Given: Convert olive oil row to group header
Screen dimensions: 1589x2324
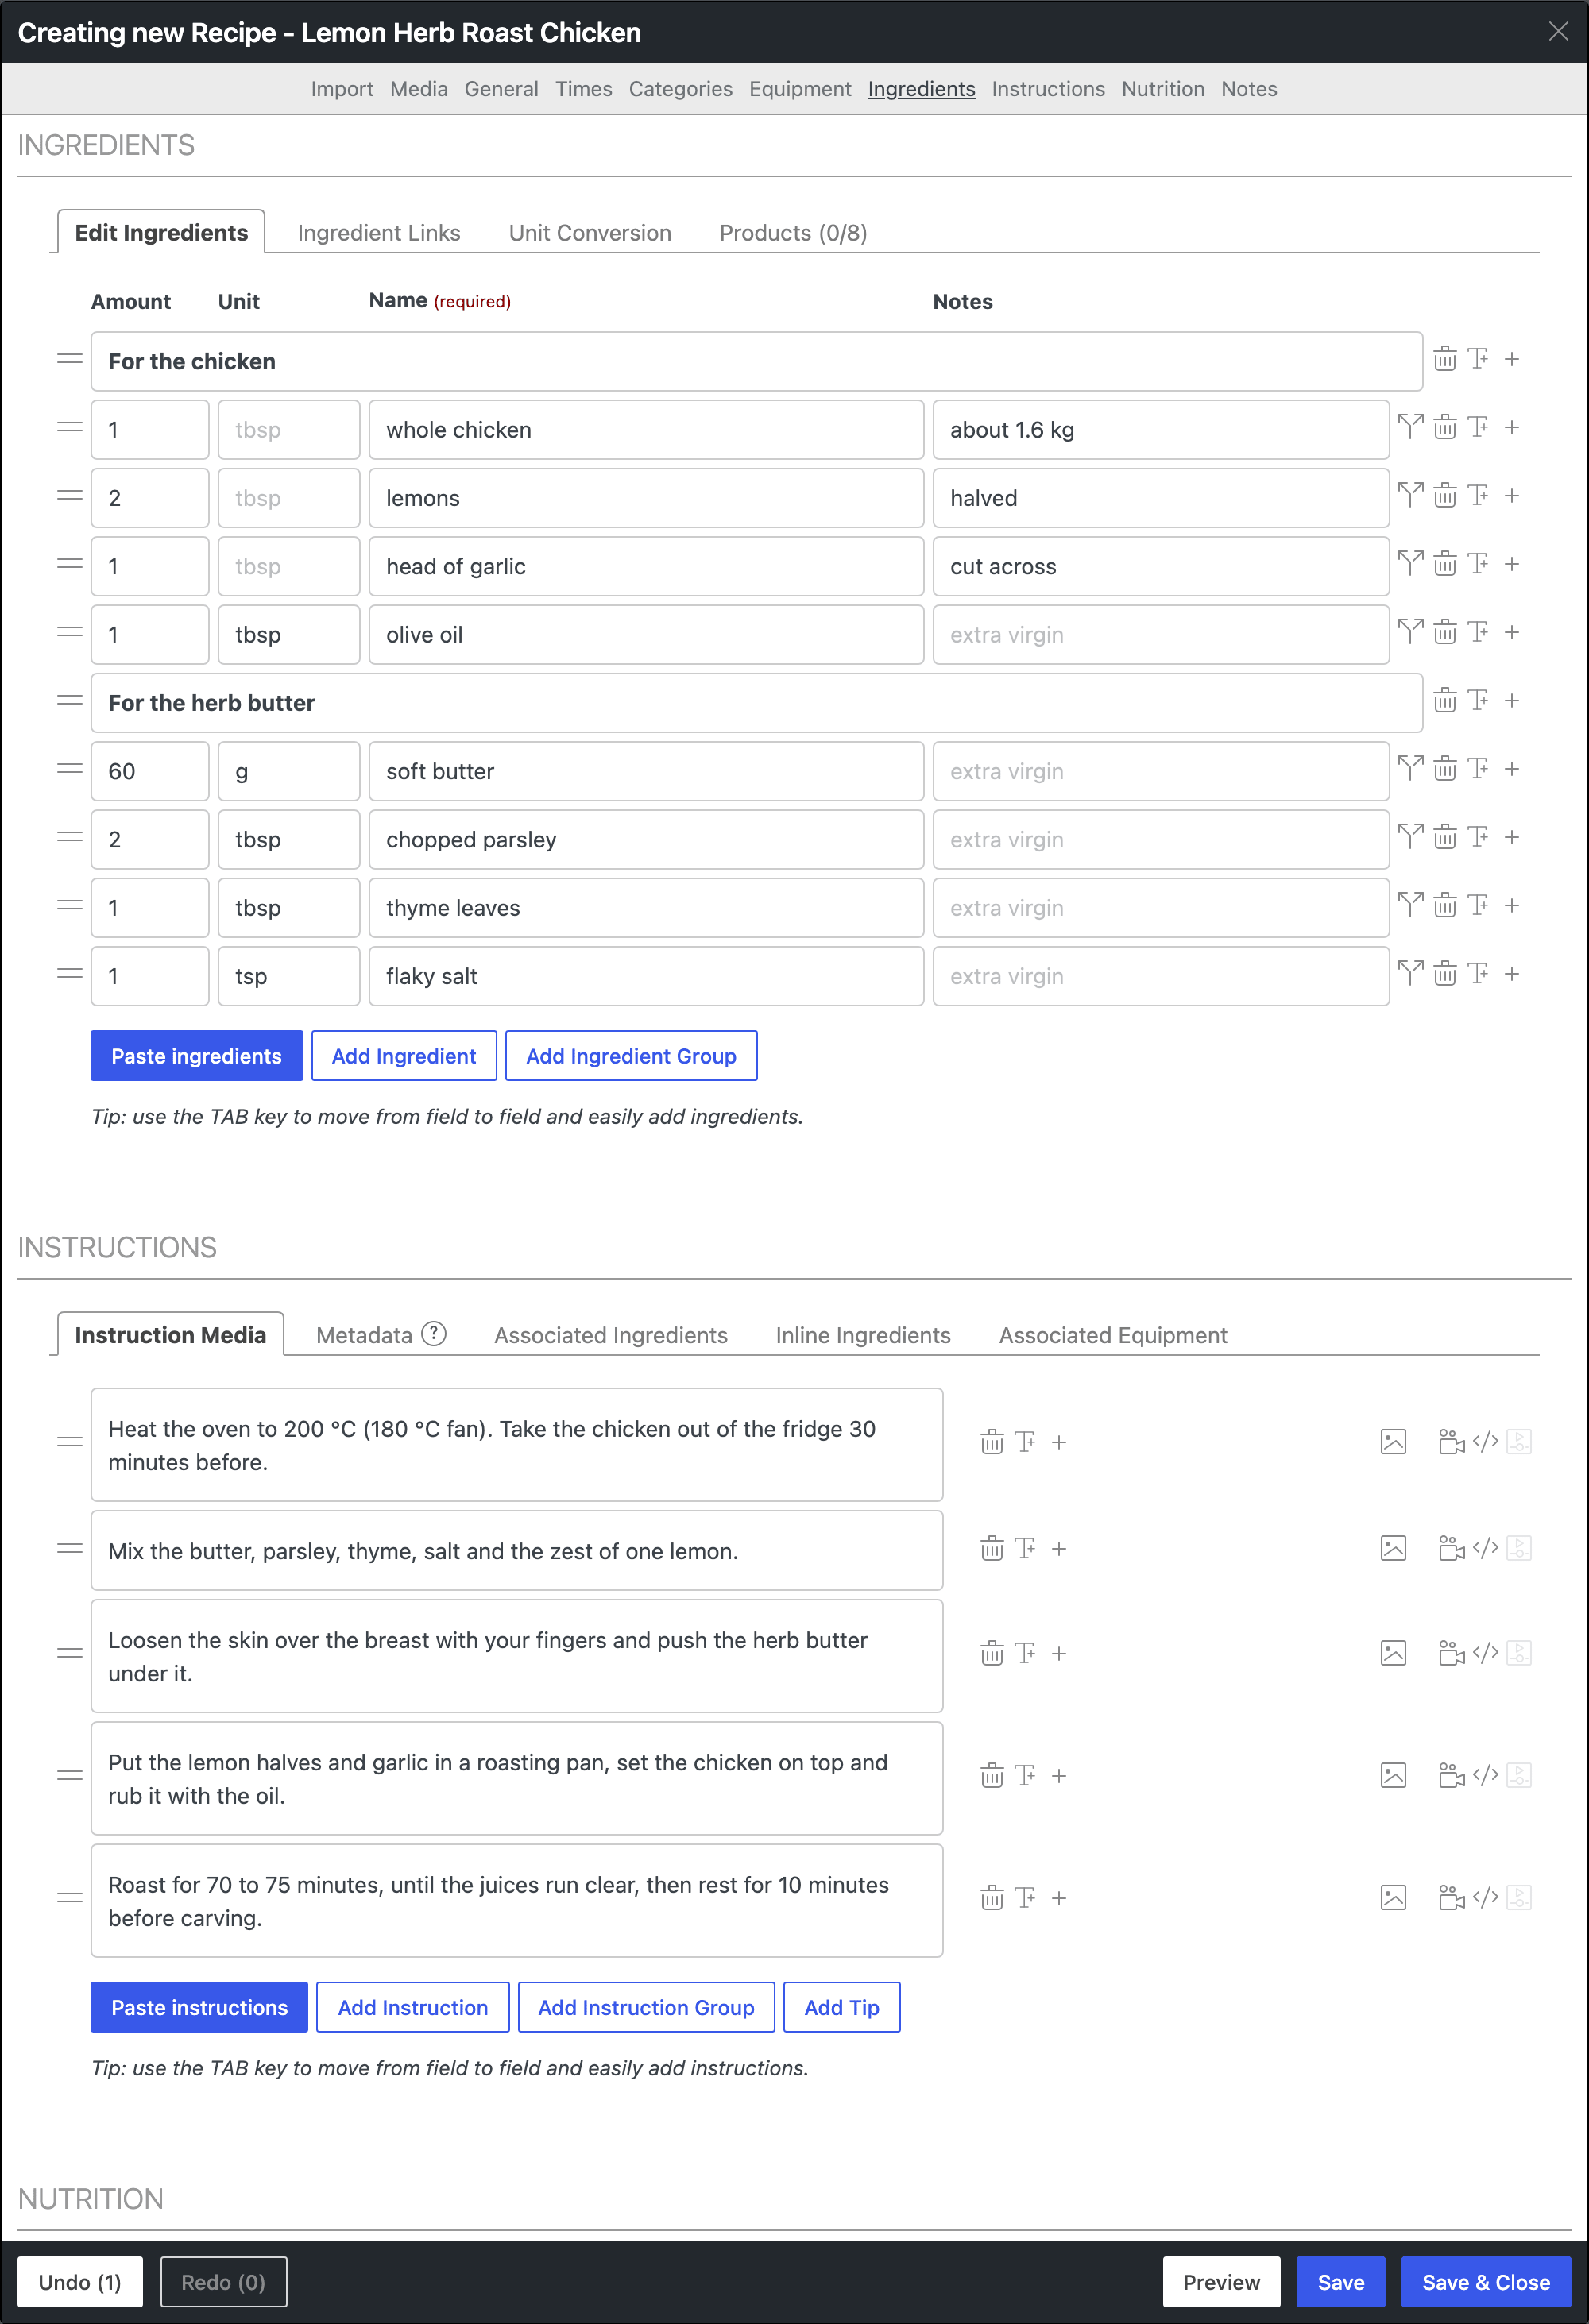Looking at the screenshot, I should tap(1478, 632).
